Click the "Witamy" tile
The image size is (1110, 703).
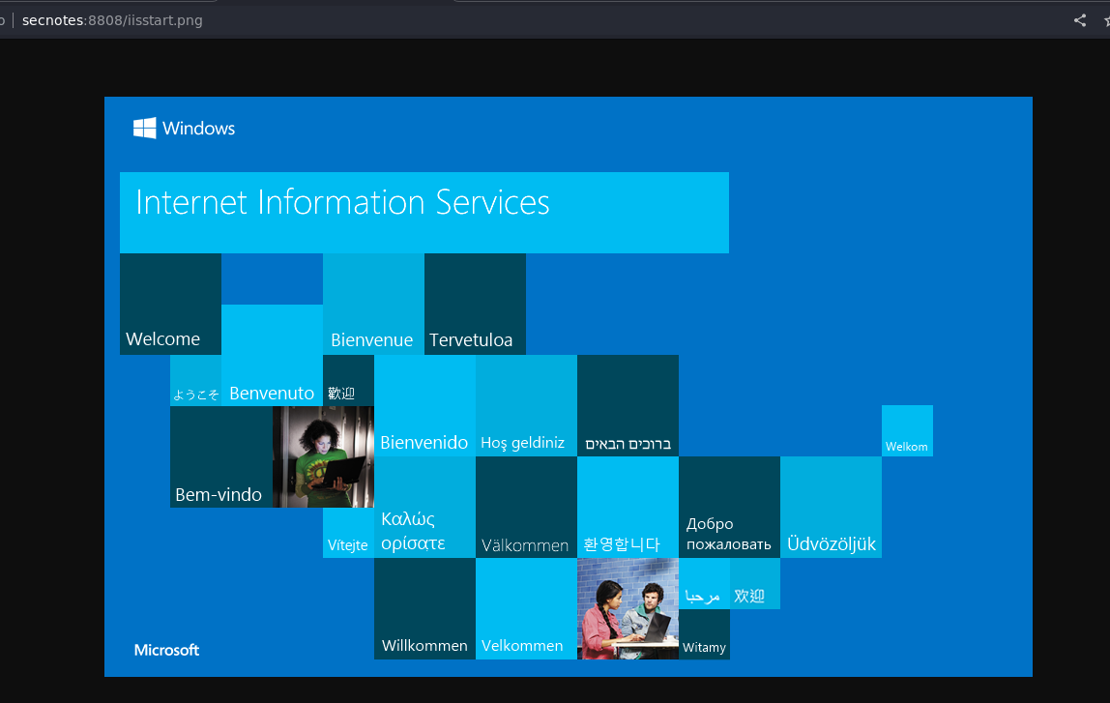704,634
